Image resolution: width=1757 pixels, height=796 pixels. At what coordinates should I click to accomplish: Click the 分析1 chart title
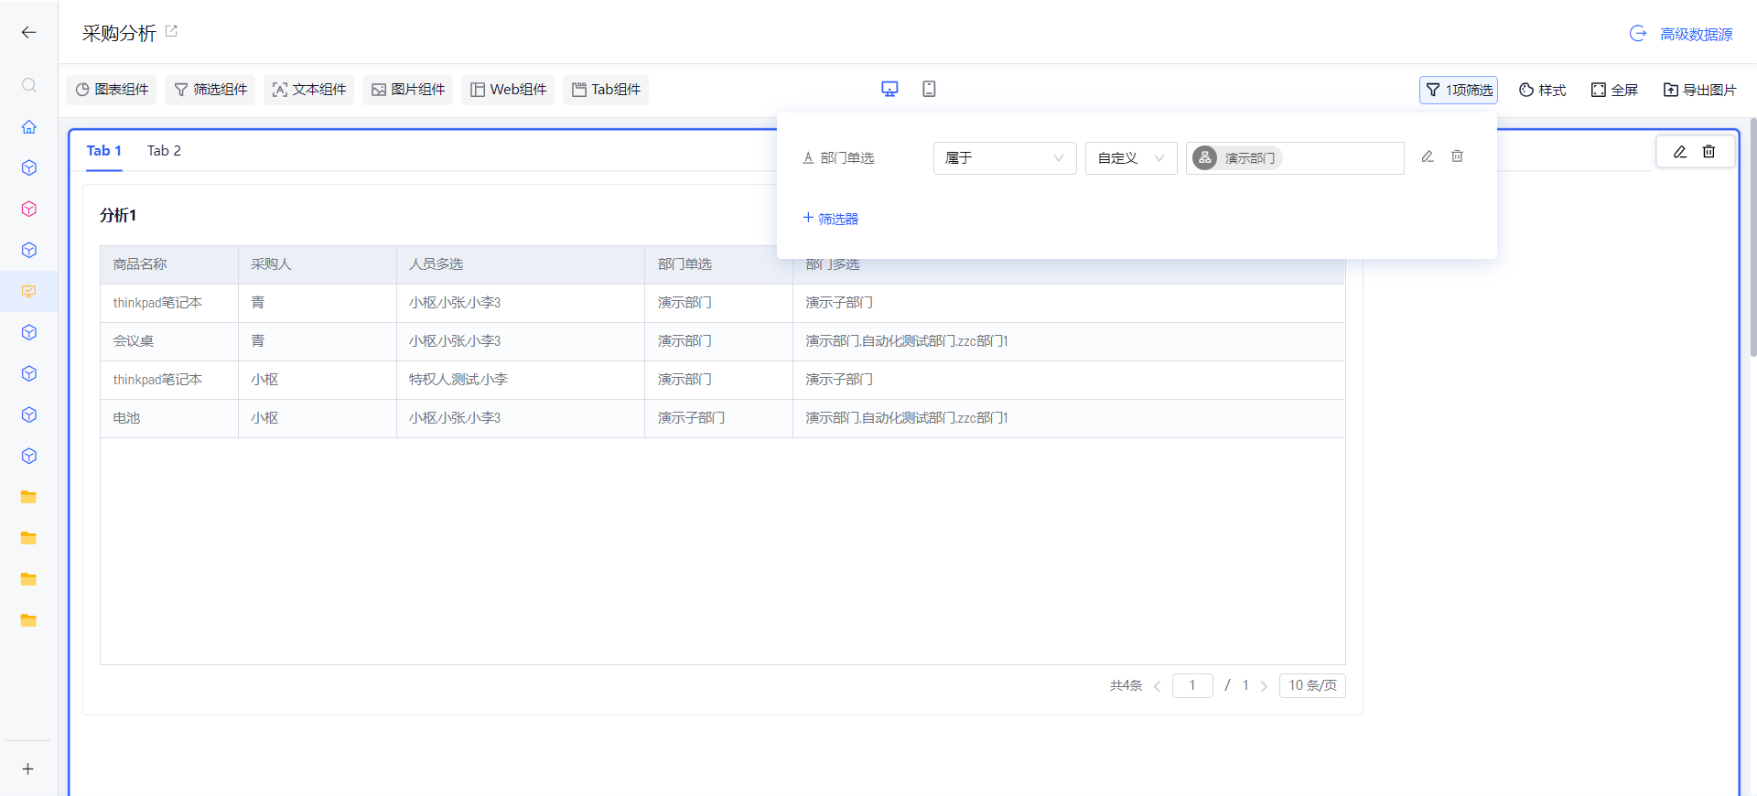click(118, 215)
